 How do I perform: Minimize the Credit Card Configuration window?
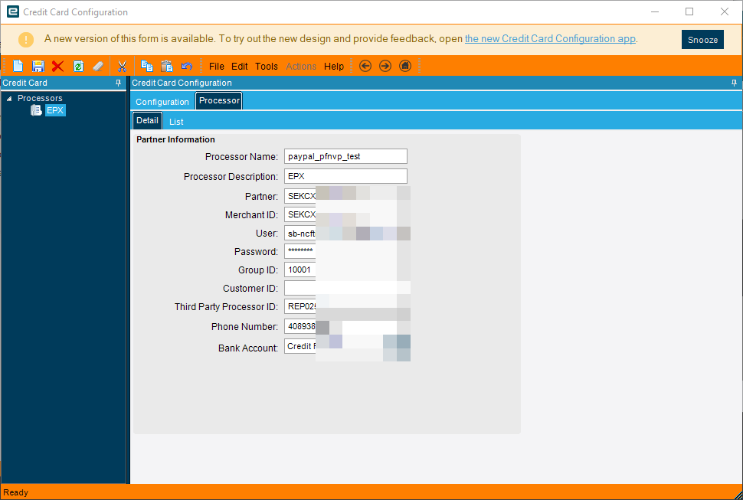coord(655,11)
